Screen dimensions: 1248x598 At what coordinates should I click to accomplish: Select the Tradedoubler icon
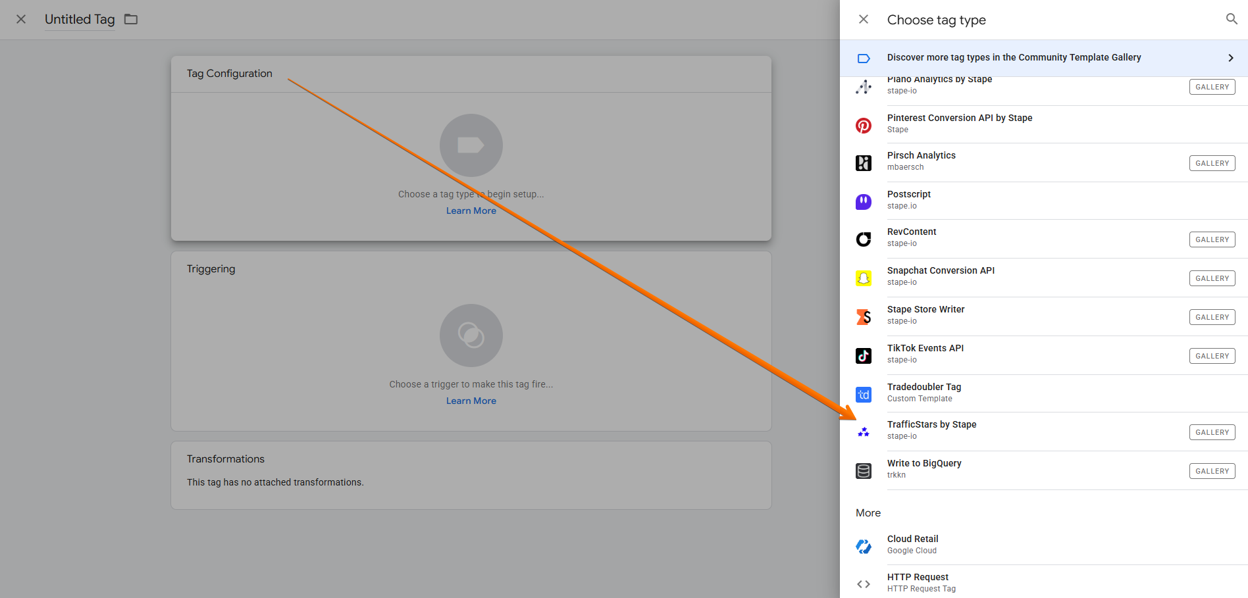click(x=864, y=395)
